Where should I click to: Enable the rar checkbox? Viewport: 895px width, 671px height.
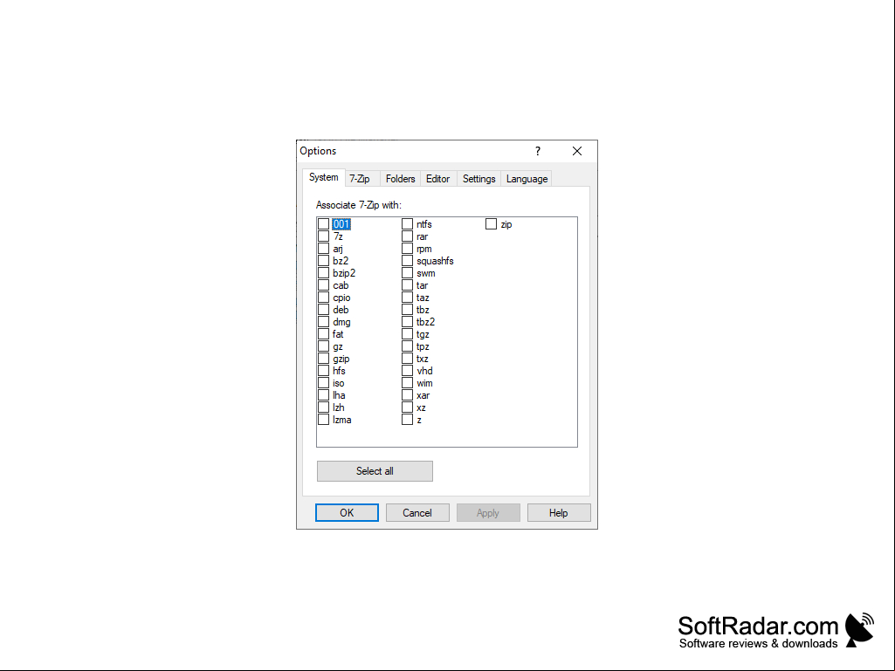(x=408, y=236)
